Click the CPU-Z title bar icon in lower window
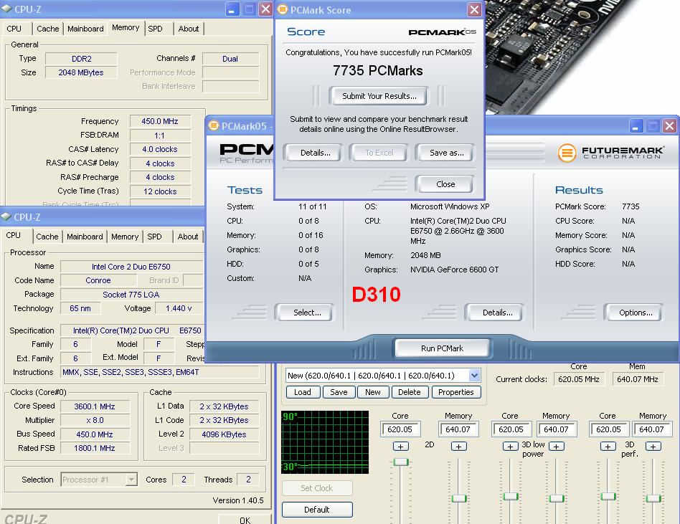 point(6,216)
